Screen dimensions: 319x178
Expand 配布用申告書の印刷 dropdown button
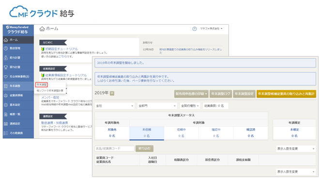click(x=191, y=94)
